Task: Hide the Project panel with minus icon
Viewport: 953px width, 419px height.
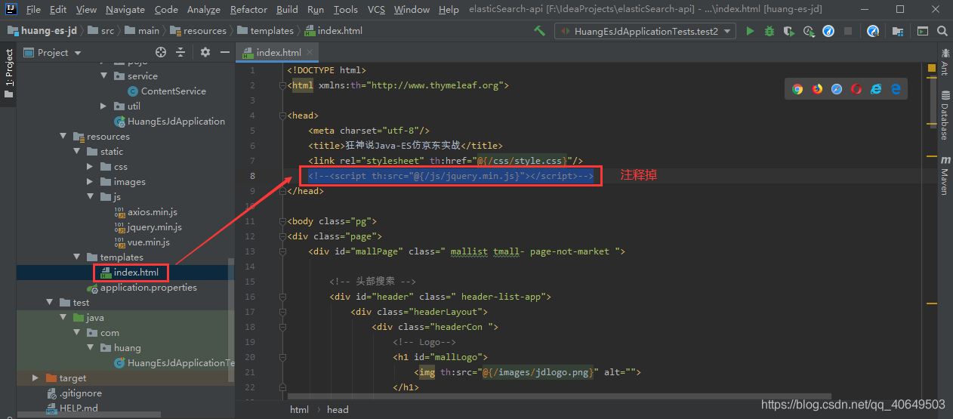Action: coord(224,52)
